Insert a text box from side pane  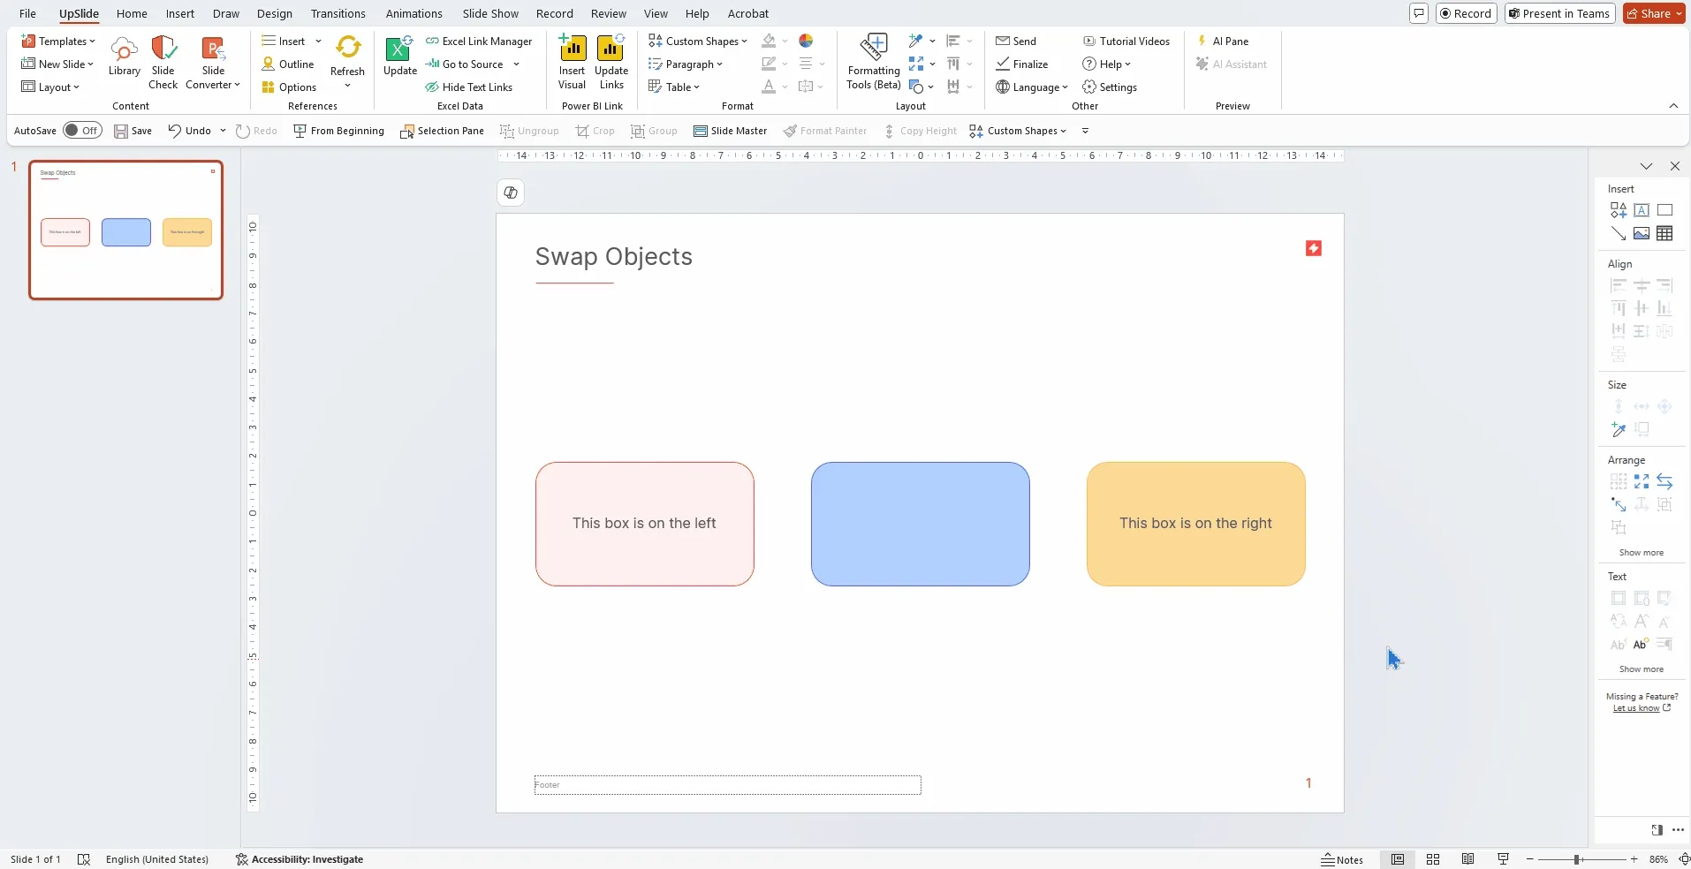(1642, 210)
